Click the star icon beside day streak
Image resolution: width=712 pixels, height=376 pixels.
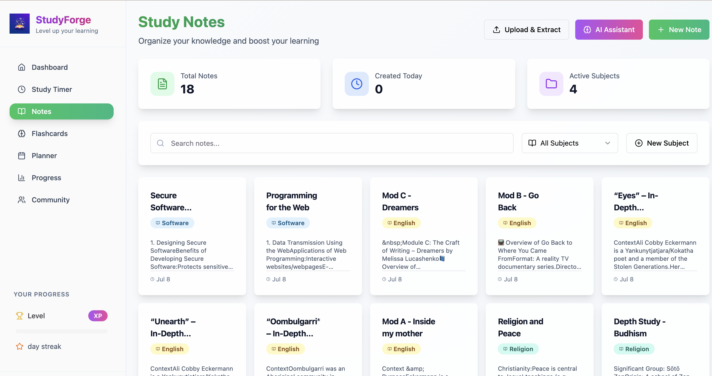[x=20, y=346]
